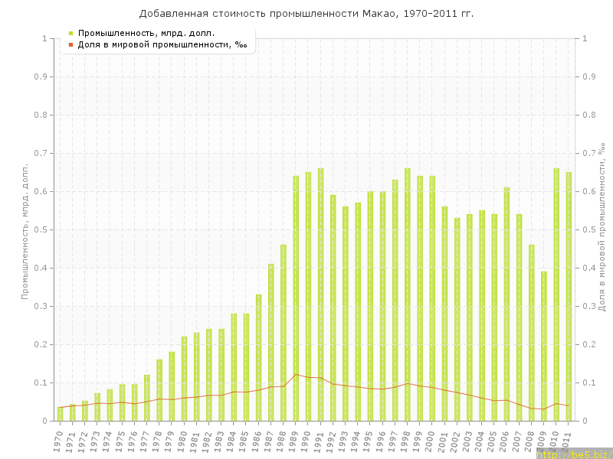The image size is (613, 459).
Task: Click the orange Доля legend marker
Action: click(70, 44)
